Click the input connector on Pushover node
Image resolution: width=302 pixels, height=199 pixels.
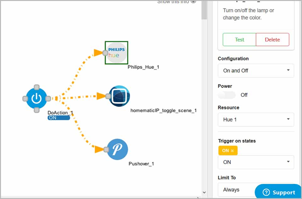106,149
